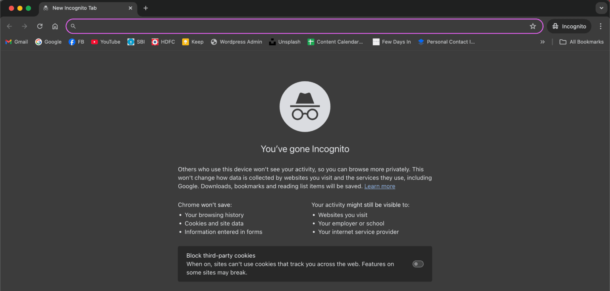Open the HDFC bookmark
The image size is (610, 291).
[x=163, y=42]
